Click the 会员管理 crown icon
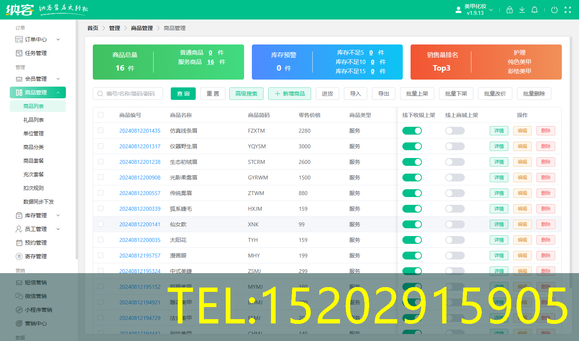Viewport: 579px width, 341px height. click(x=19, y=79)
